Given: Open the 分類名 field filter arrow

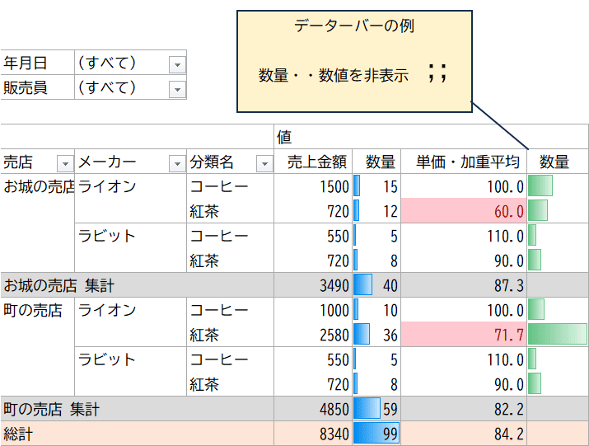Looking at the screenshot, I should pyautogui.click(x=264, y=163).
